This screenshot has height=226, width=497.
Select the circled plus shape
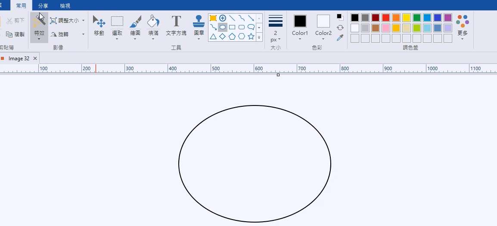[x=223, y=18]
